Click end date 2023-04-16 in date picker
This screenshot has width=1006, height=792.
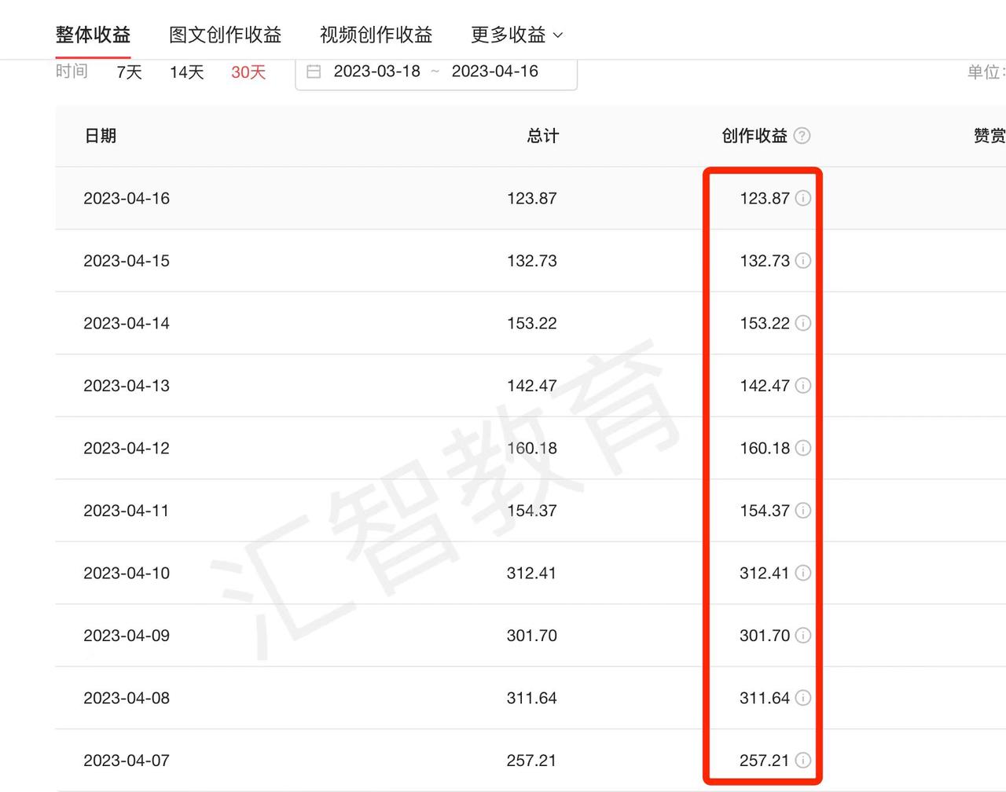pyautogui.click(x=494, y=71)
